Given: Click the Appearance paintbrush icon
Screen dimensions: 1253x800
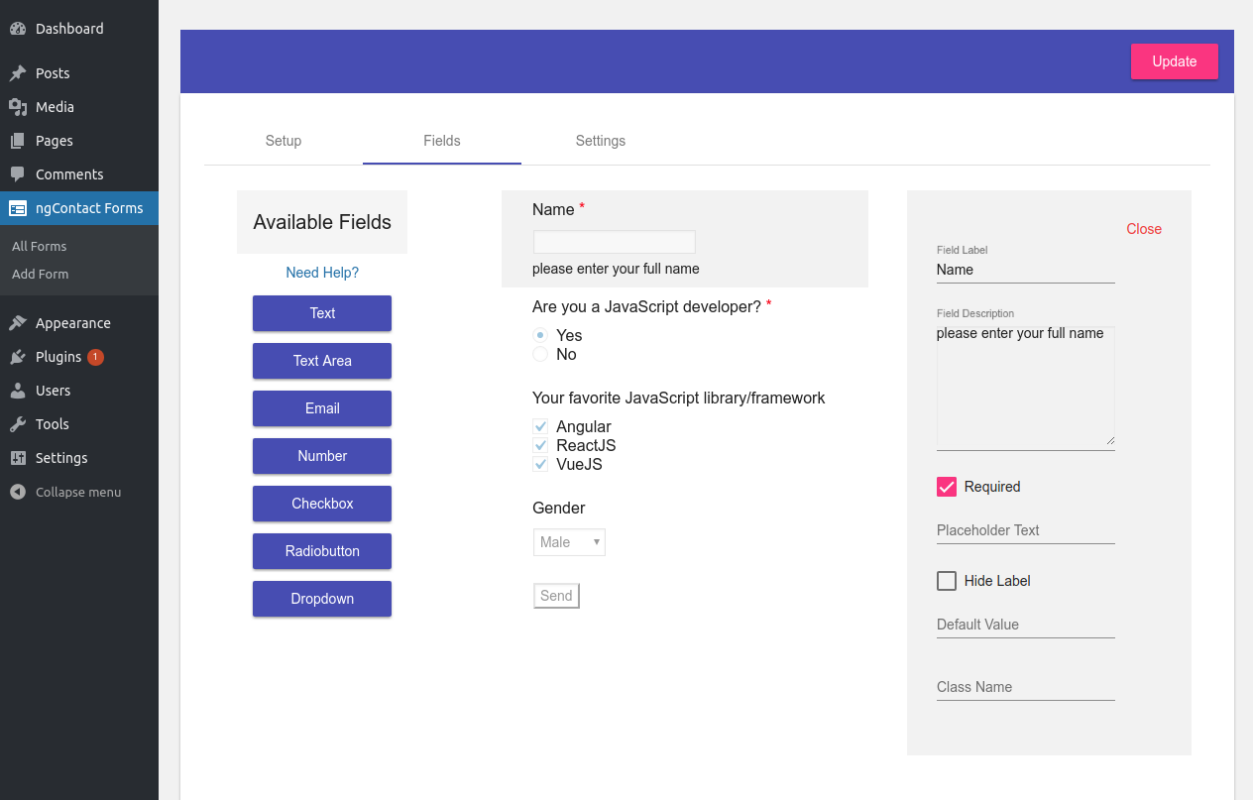Looking at the screenshot, I should pos(18,323).
